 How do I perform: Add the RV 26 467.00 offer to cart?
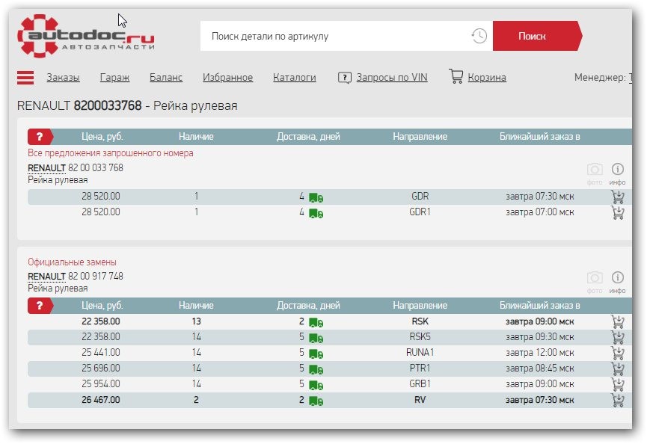click(618, 400)
